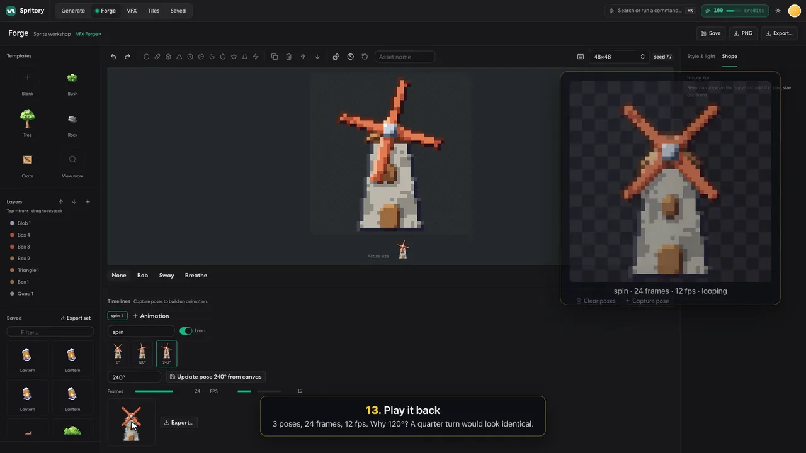Select the 120° pose thumbnail
The height and width of the screenshot is (453, 806).
coord(142,353)
